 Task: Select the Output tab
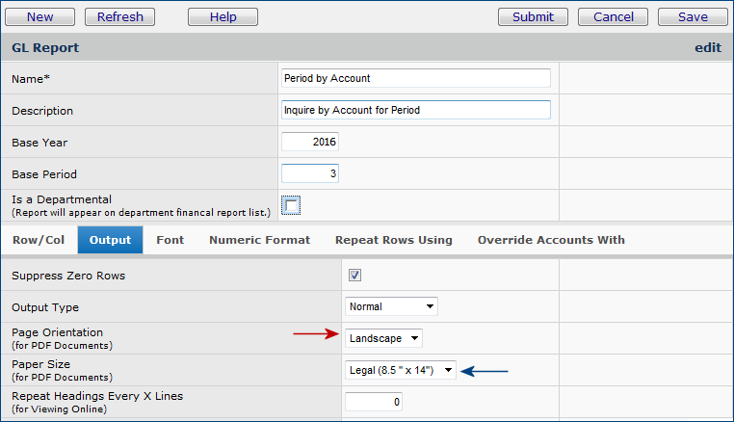(110, 240)
